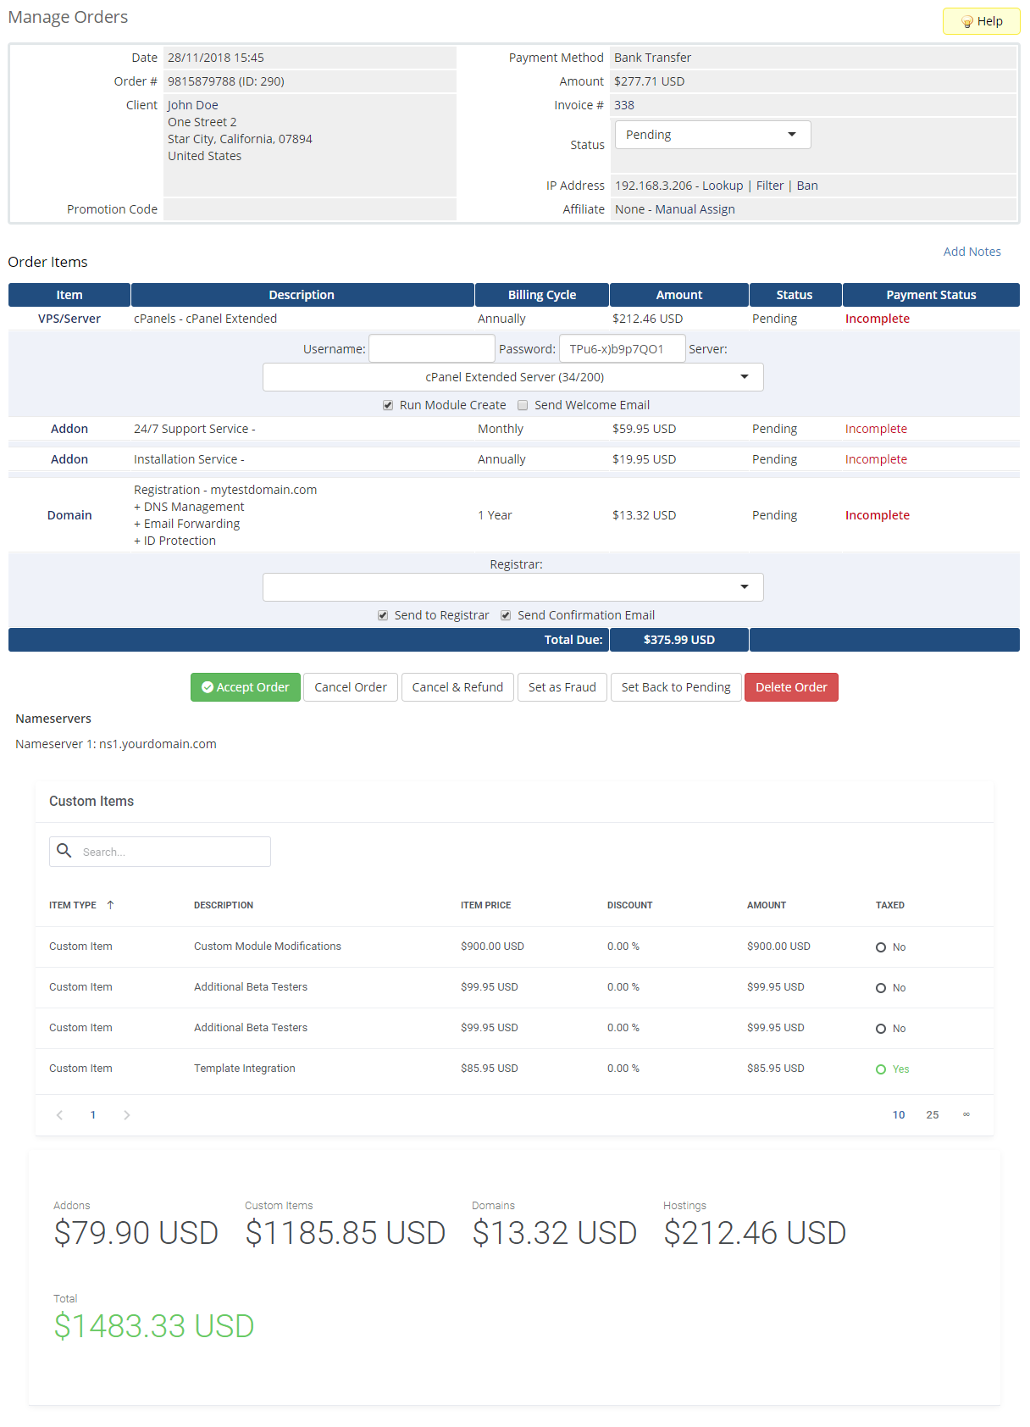Click Order # 9815879788 value
Screen dimensions: 1030x1427
click(226, 81)
